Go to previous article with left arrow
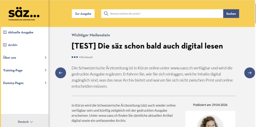256x127 pixels. 61,73
